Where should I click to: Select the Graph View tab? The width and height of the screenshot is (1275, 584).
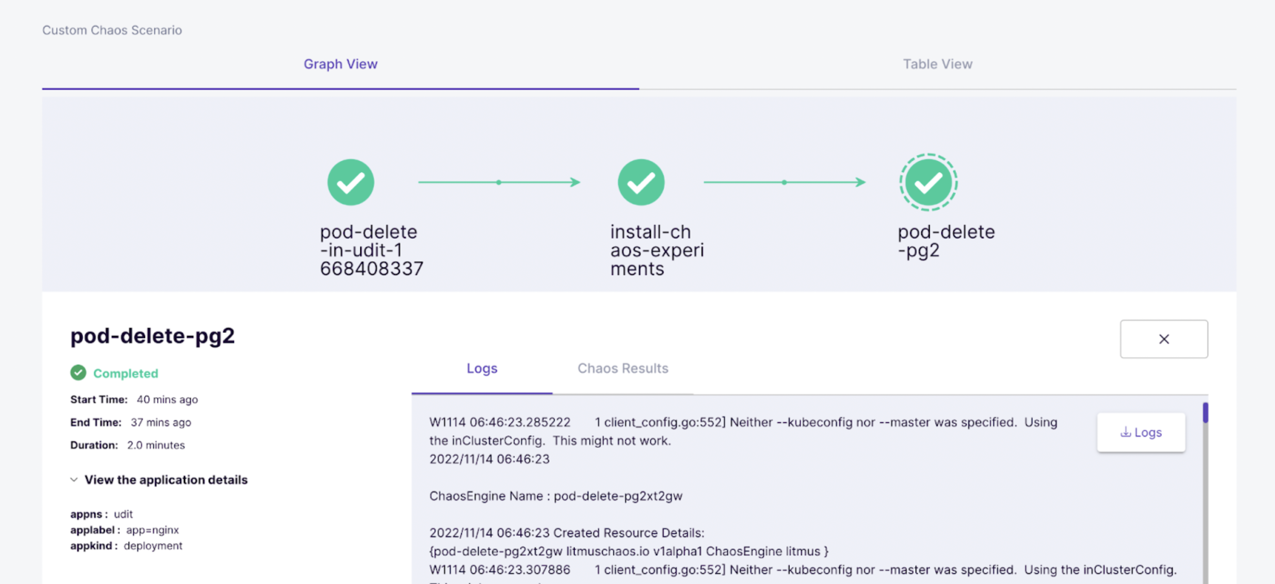[340, 64]
